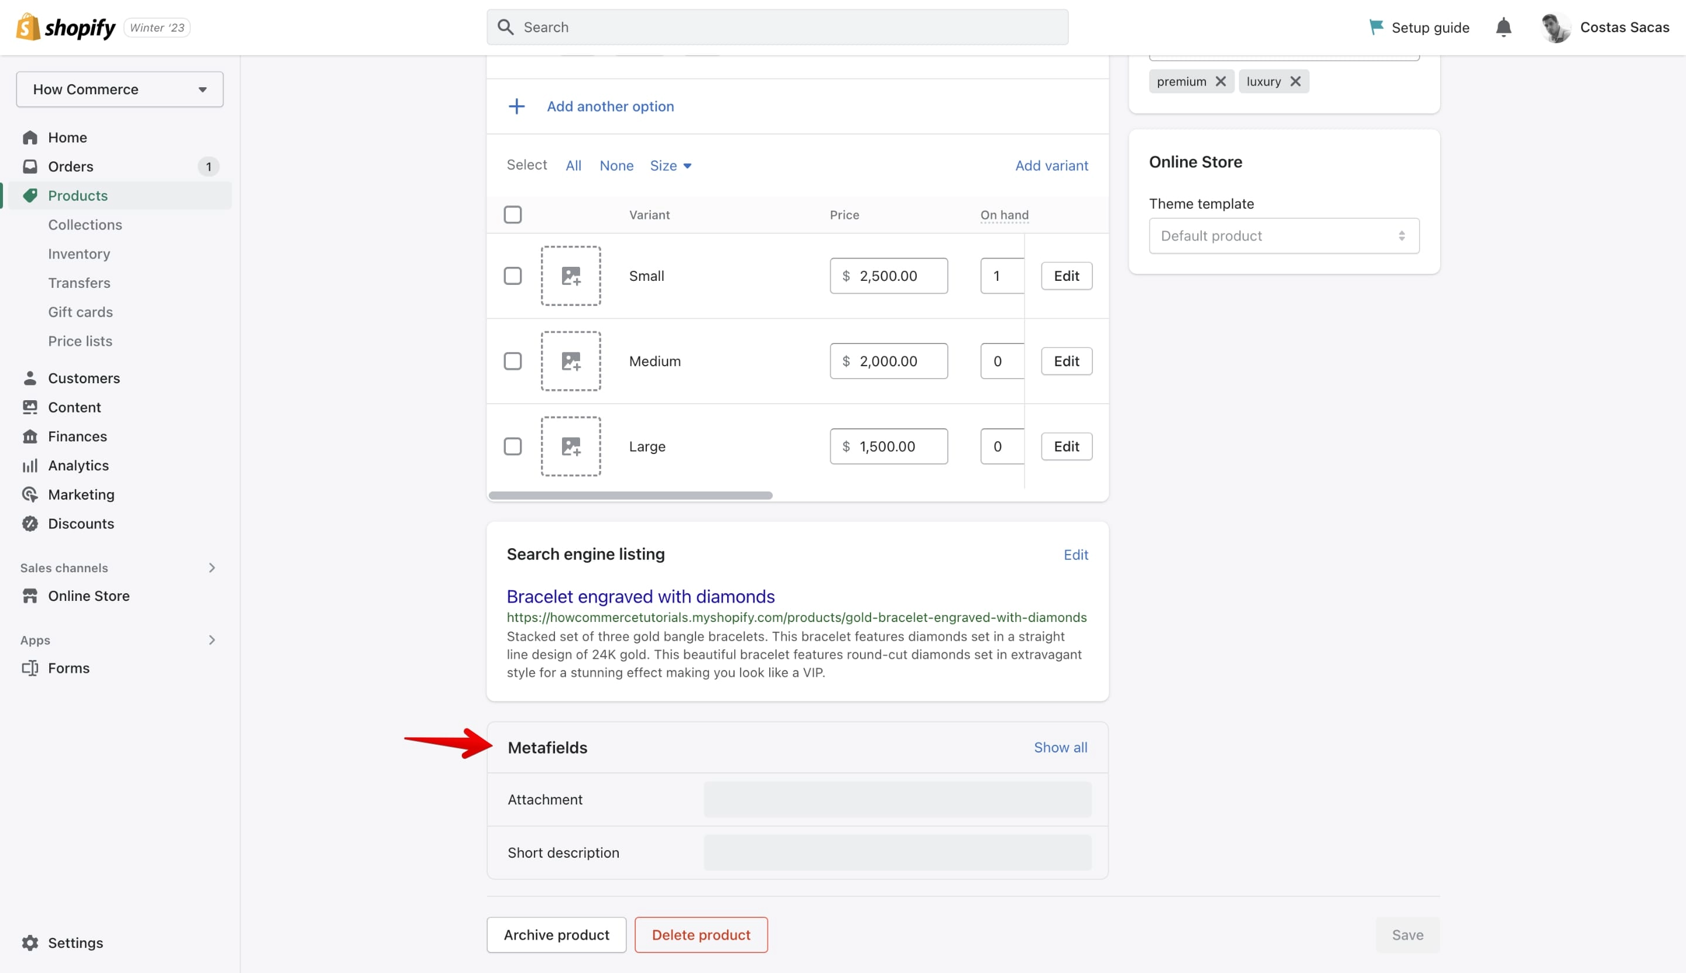Click the Home house icon
This screenshot has height=973, width=1686.
[x=30, y=137]
